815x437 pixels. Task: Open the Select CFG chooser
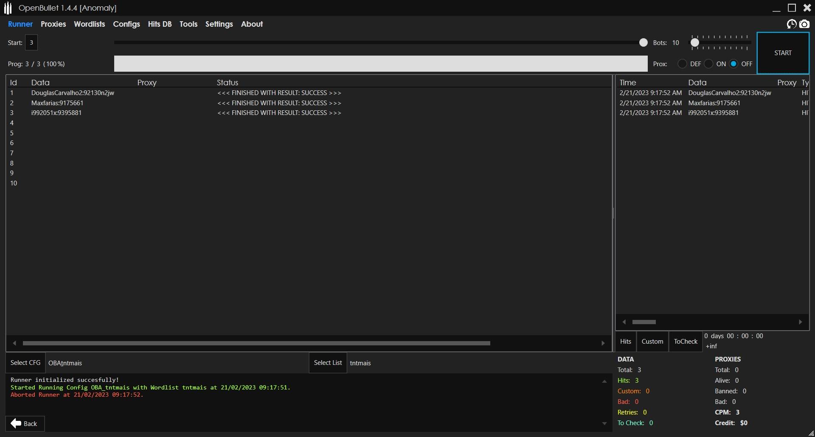coord(25,363)
